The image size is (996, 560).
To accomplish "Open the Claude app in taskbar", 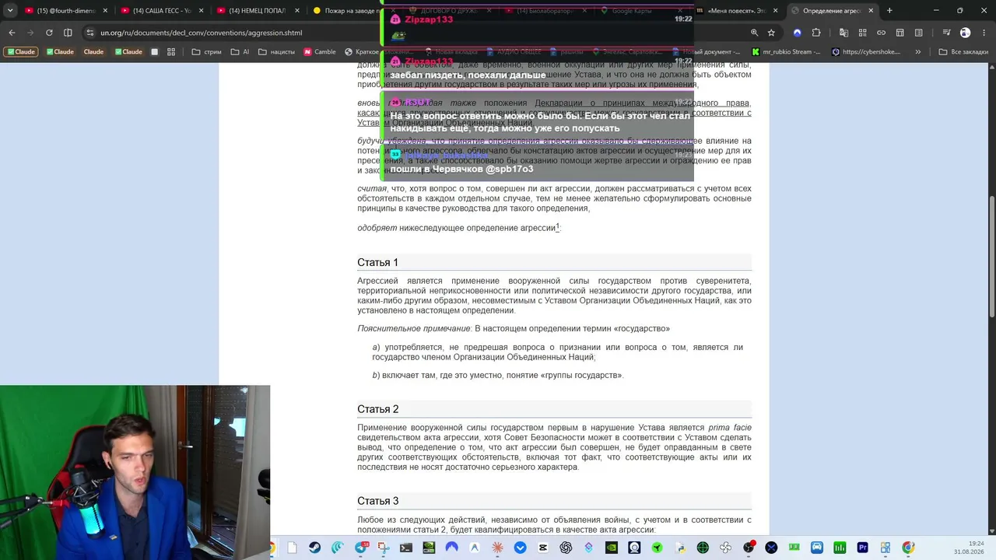I will pos(497,548).
